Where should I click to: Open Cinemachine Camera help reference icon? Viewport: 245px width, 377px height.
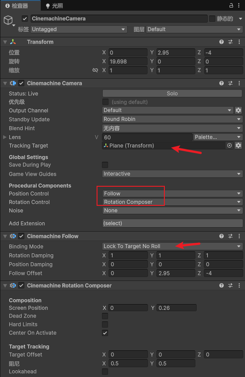pyautogui.click(x=222, y=83)
